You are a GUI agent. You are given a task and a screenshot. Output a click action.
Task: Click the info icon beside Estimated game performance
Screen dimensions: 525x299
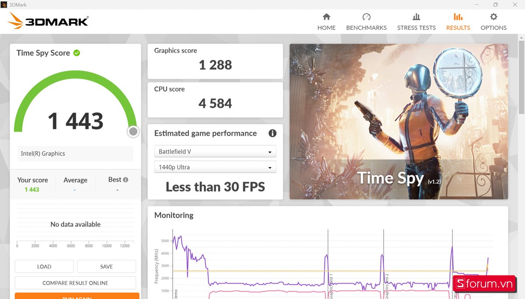click(x=272, y=133)
